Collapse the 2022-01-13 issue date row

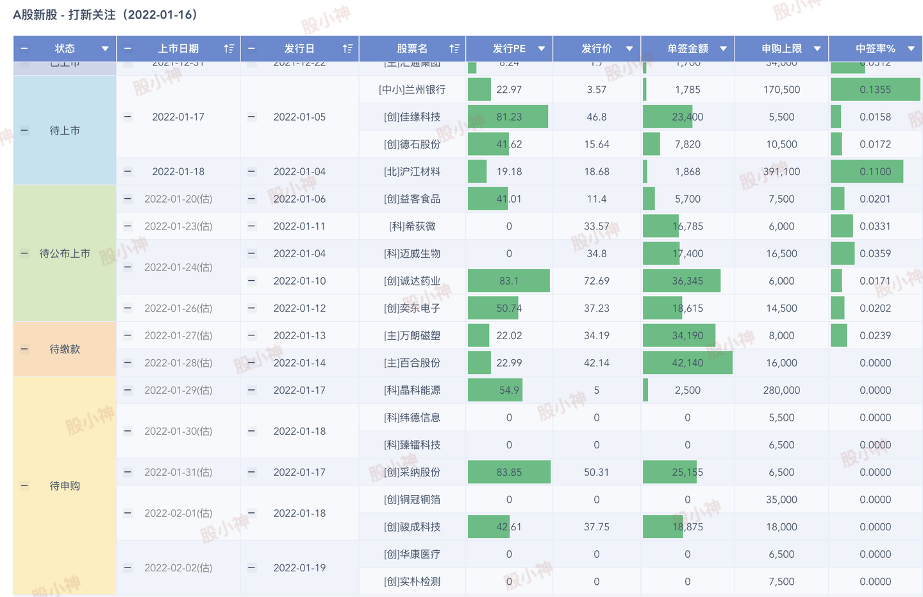tap(251, 335)
